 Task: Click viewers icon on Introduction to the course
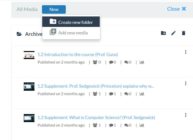pyautogui.click(x=95, y=62)
